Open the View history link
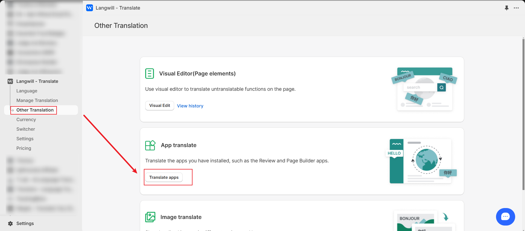This screenshot has width=525, height=231. [190, 106]
